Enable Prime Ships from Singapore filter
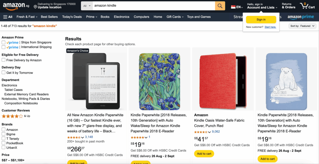319x164 pixels. [3, 43]
